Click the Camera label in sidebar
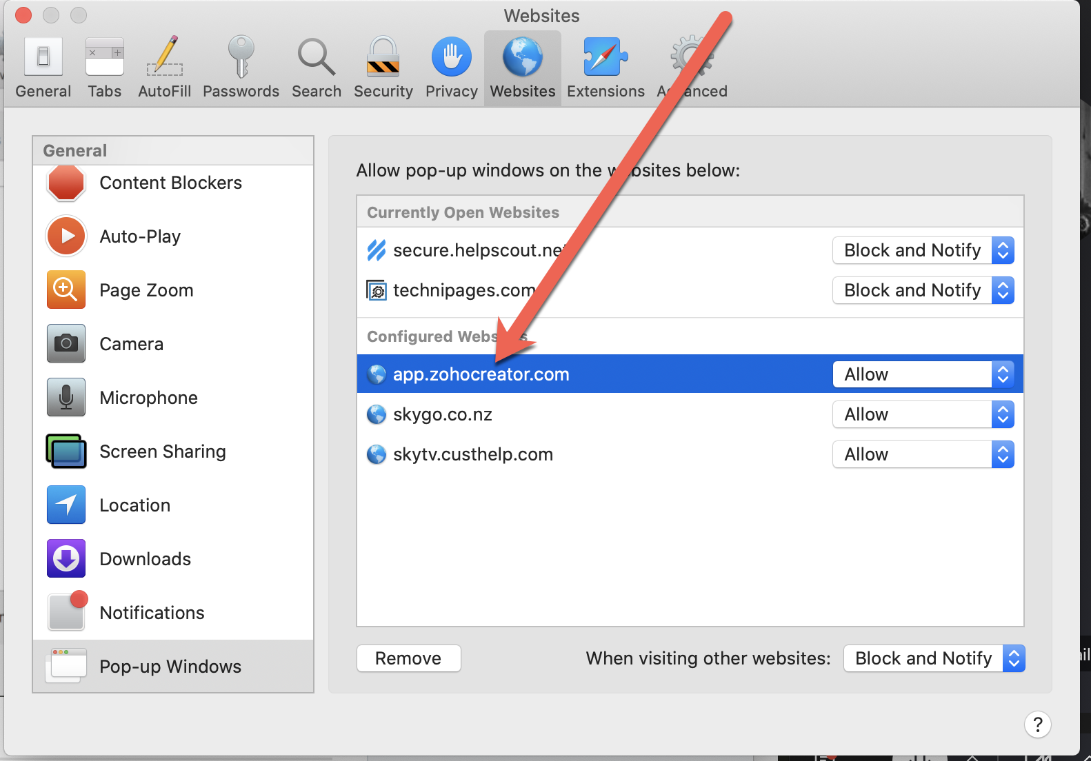Image resolution: width=1091 pixels, height=761 pixels. pos(132,344)
